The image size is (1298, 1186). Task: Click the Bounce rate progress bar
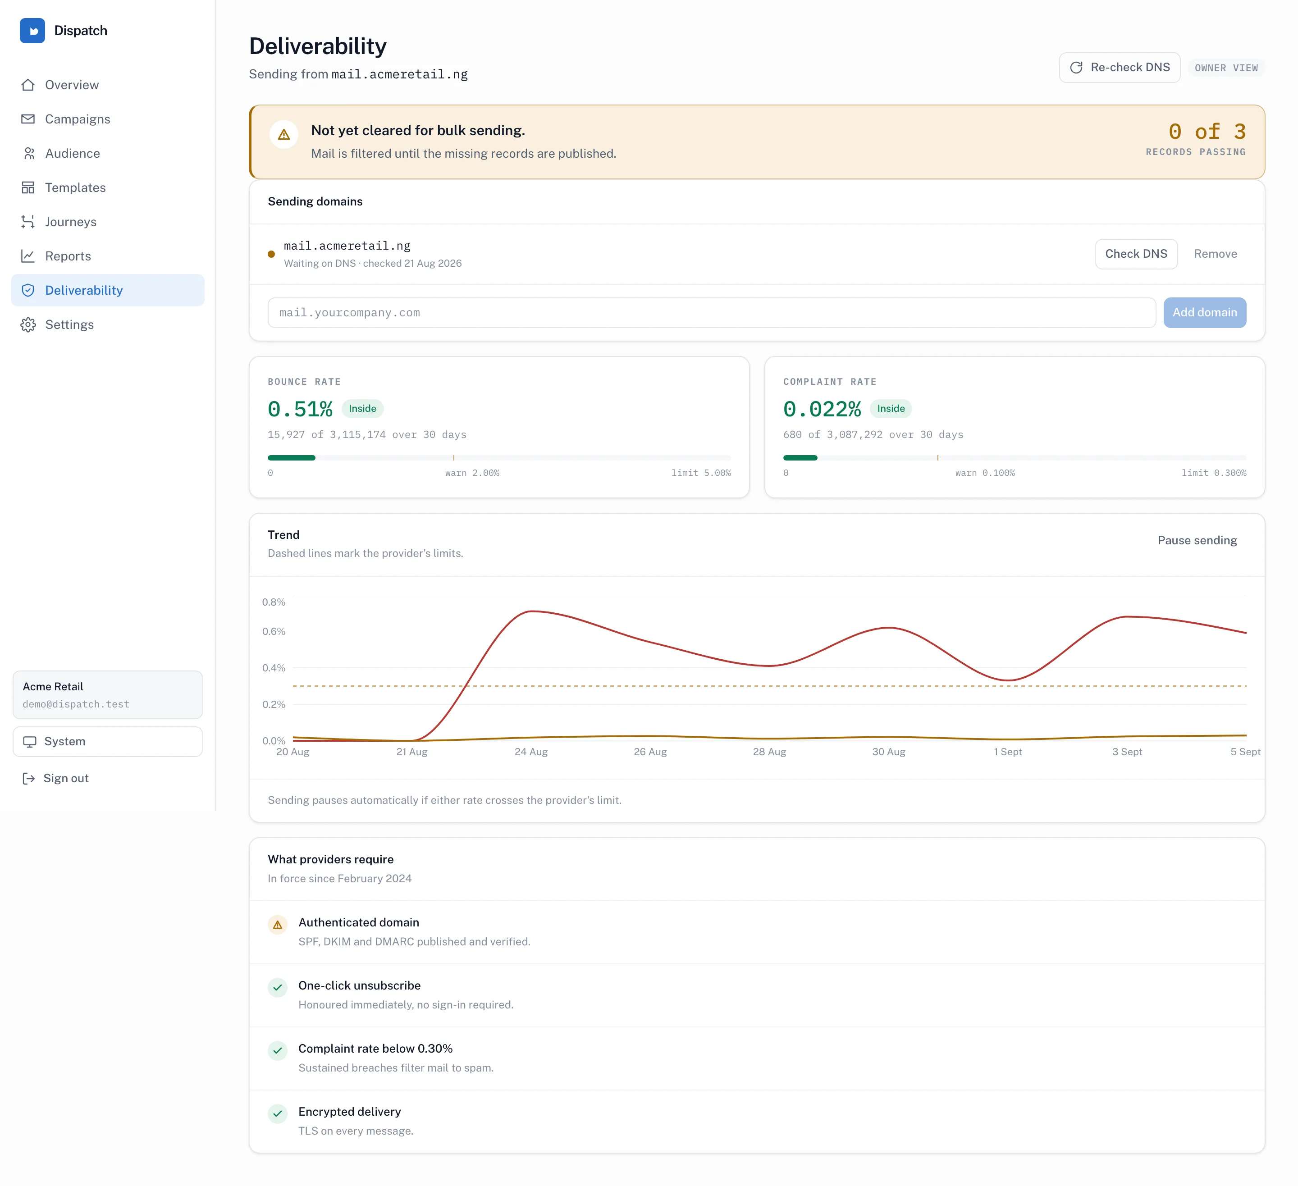coord(499,458)
